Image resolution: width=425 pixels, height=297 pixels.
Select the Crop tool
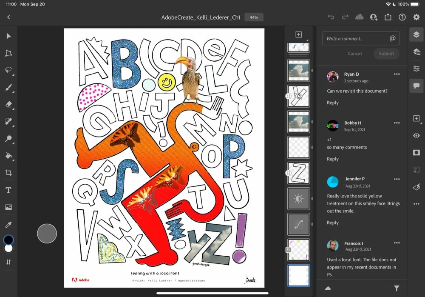pos(8,173)
